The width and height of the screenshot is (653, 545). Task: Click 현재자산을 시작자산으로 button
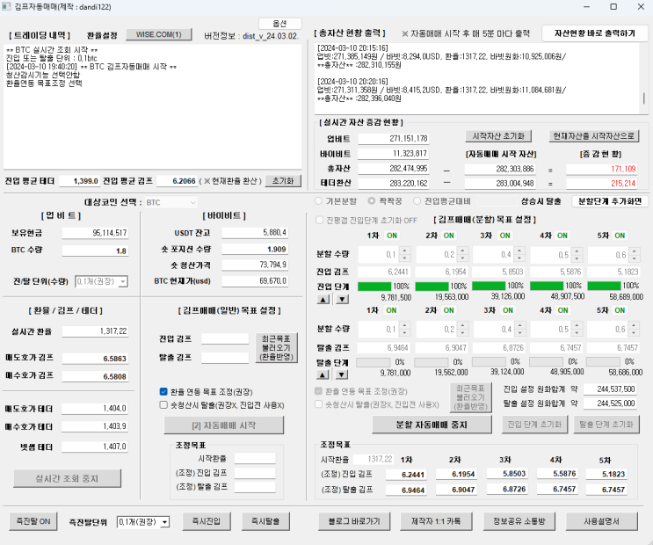(x=593, y=136)
